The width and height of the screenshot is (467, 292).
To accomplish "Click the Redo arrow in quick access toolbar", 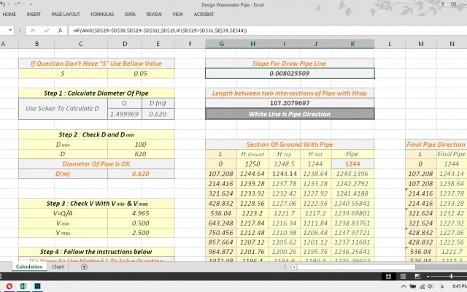I will coord(18,4).
